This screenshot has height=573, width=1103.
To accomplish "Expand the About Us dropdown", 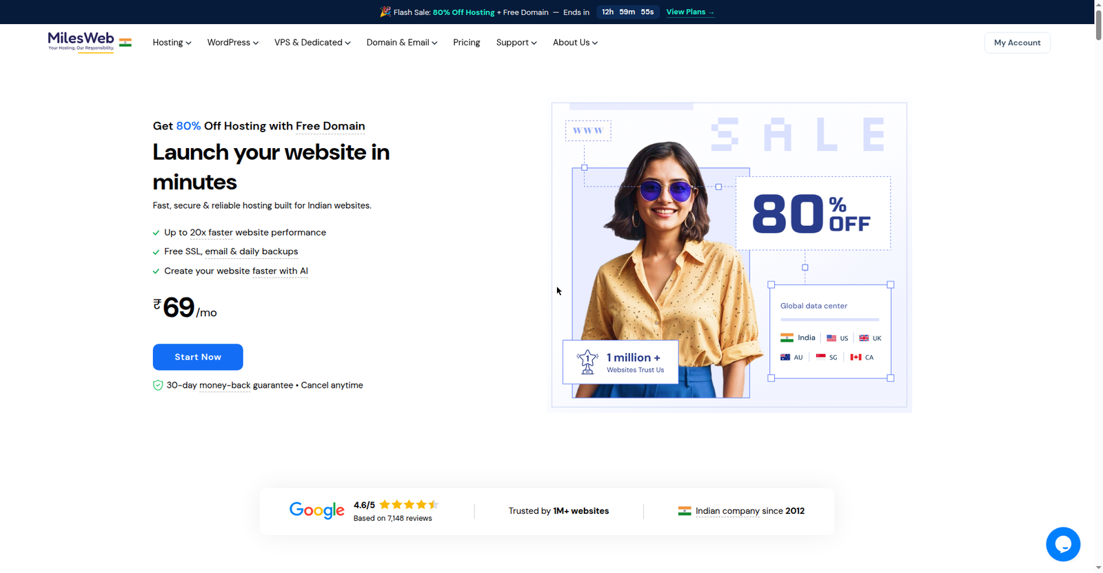I will coord(575,43).
